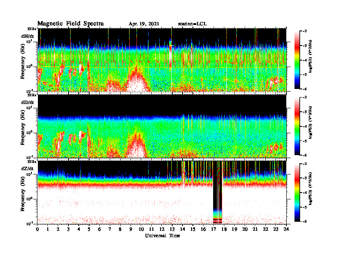Click the hour tick label "17" on time axis
Image resolution: width=341 pixels, height=263 pixels.
click(x=214, y=229)
